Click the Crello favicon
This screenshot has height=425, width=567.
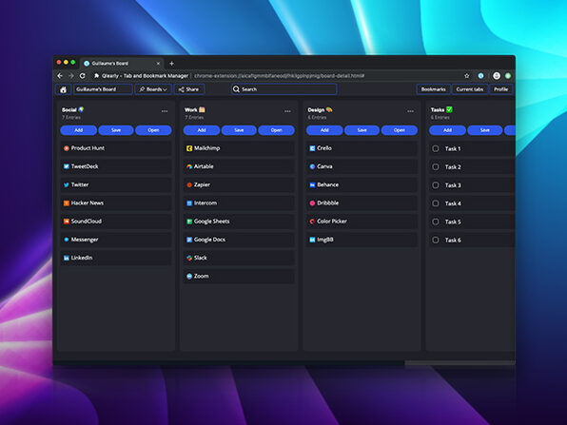[x=312, y=148]
